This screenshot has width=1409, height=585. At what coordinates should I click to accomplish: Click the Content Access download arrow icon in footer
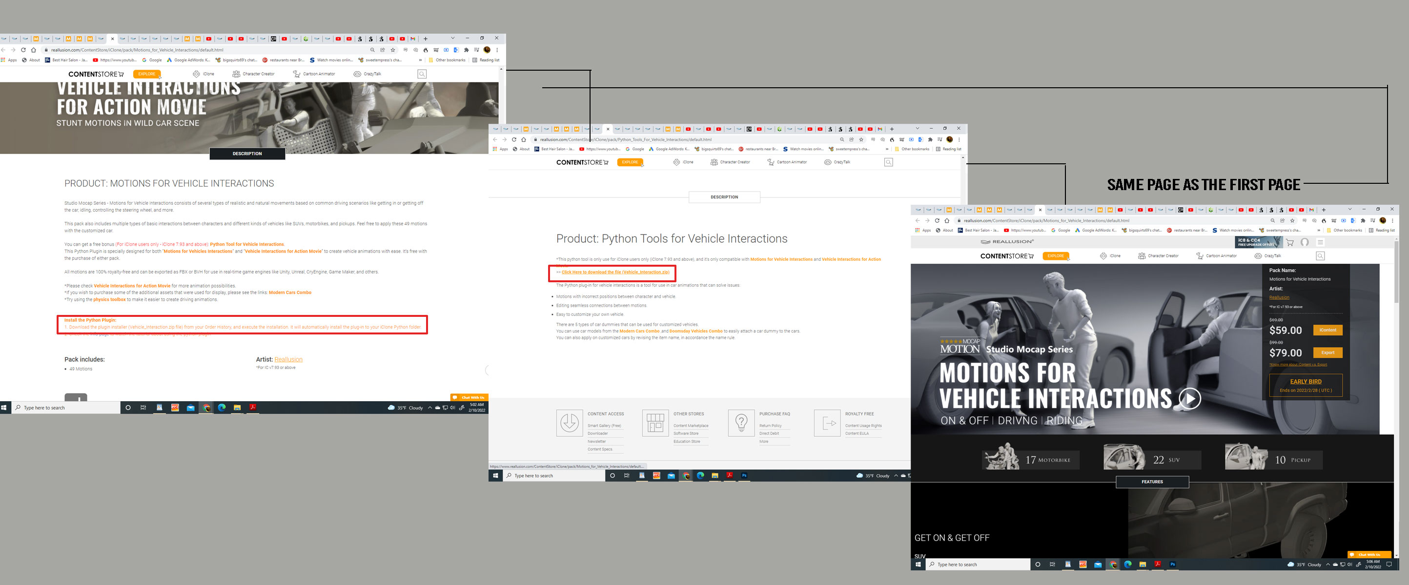click(x=570, y=423)
